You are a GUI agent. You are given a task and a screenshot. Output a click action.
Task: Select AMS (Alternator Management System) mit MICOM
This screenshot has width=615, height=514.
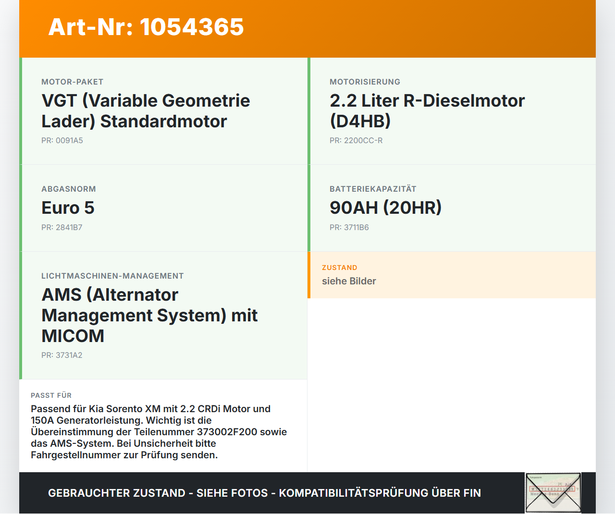[149, 315]
